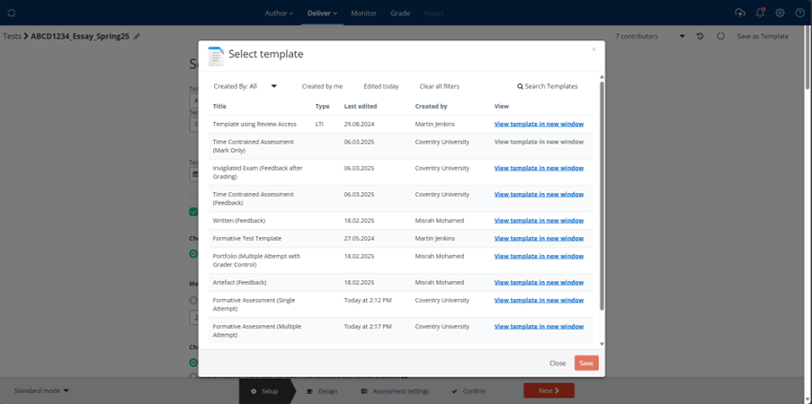Expand the contributors dropdown arrow

[x=682, y=36]
